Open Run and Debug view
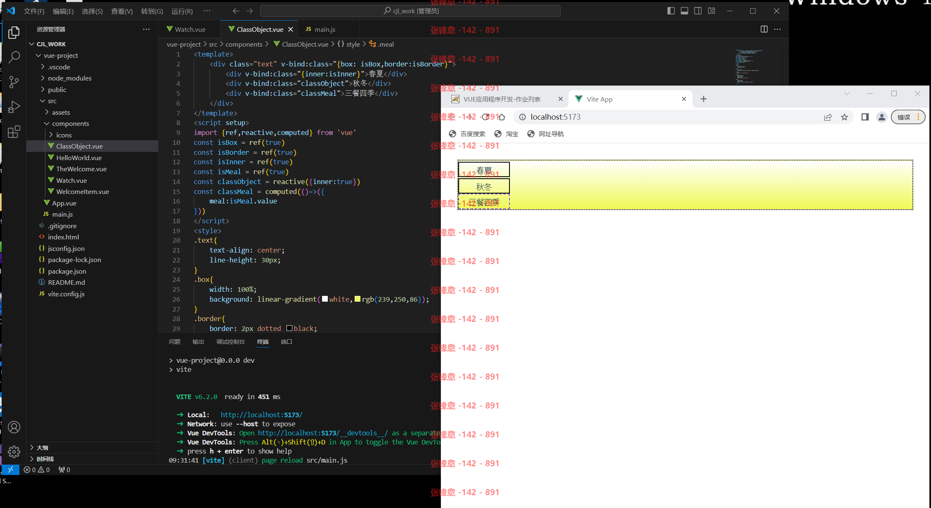The width and height of the screenshot is (931, 508). click(14, 107)
